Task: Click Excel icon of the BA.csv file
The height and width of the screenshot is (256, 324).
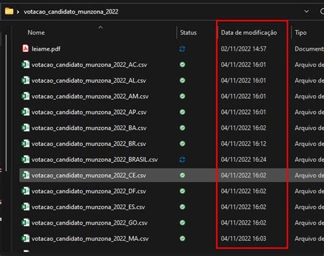Action: [x=25, y=128]
